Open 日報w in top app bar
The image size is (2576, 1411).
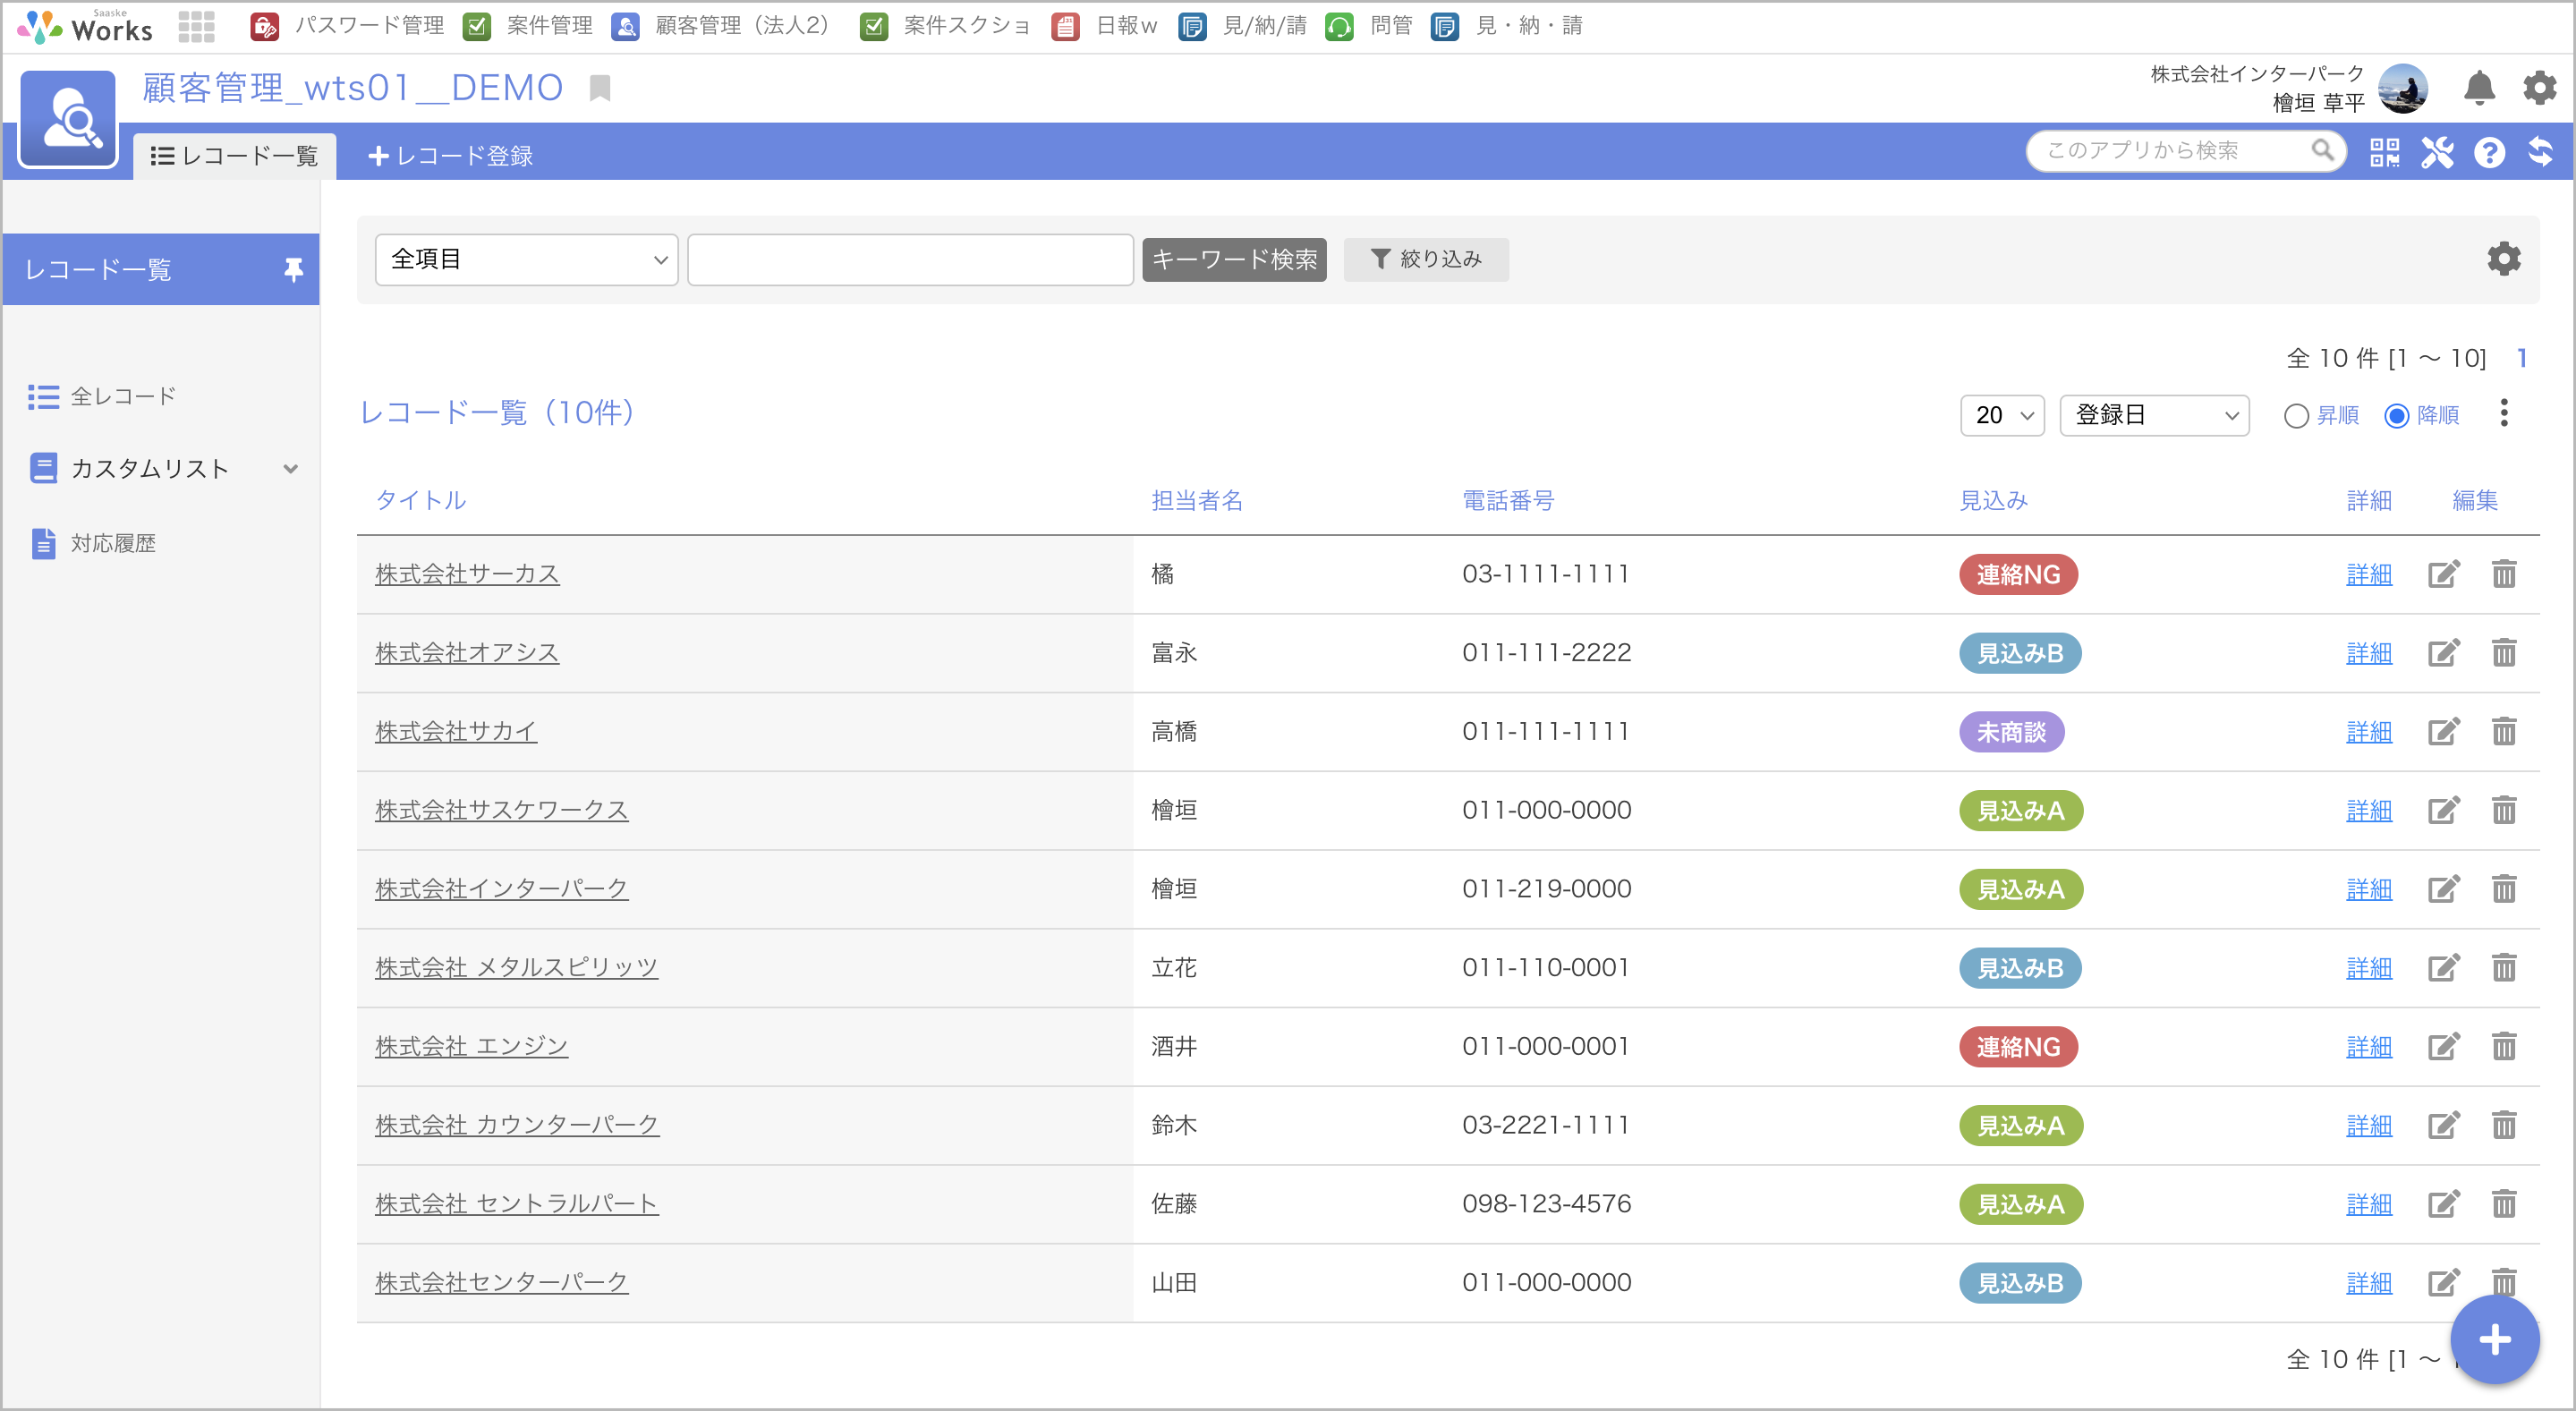(x=1104, y=26)
